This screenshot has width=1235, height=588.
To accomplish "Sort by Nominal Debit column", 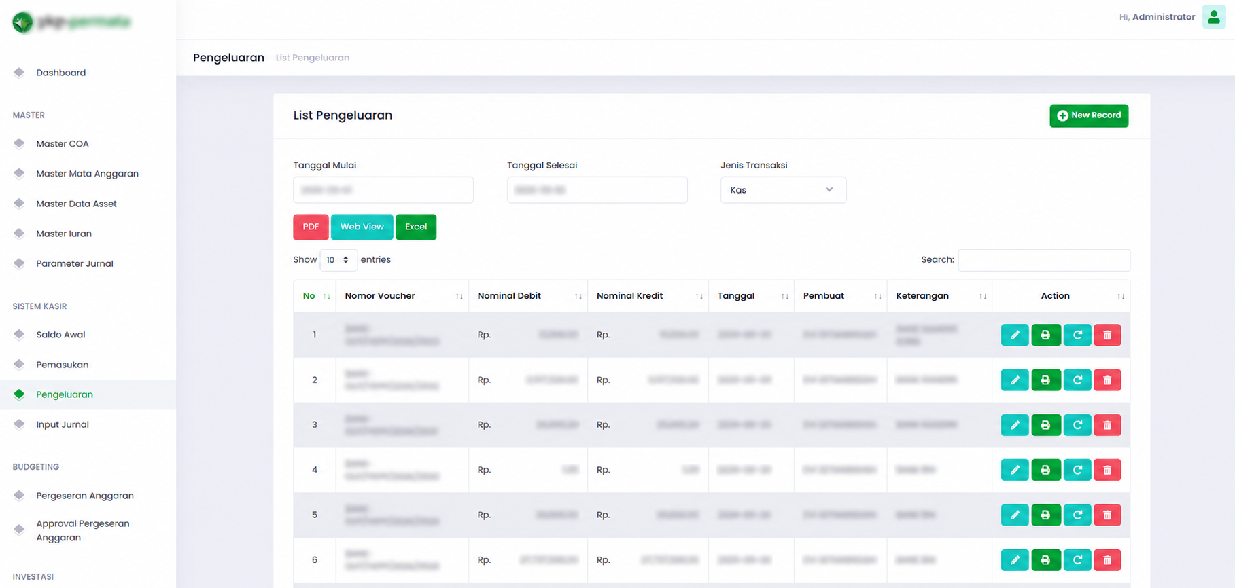I will pyautogui.click(x=528, y=296).
